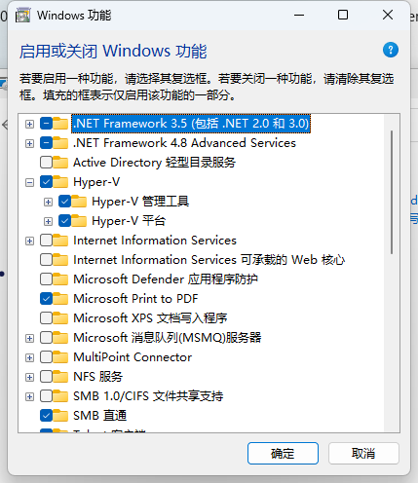Viewport: 418px width, 483px height.
Task: Select the SMB 1.0/CIFS 文件共享支持 item
Action: (x=148, y=396)
